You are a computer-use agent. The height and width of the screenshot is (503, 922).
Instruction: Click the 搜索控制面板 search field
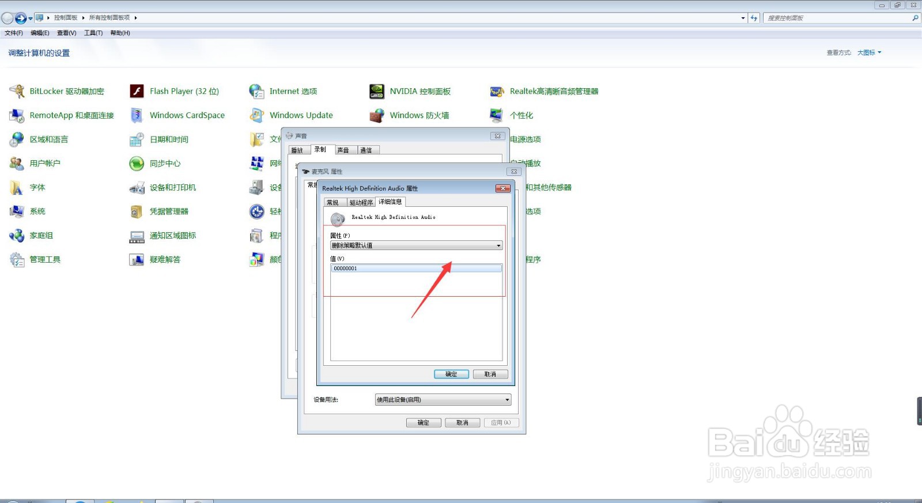pyautogui.click(x=837, y=18)
